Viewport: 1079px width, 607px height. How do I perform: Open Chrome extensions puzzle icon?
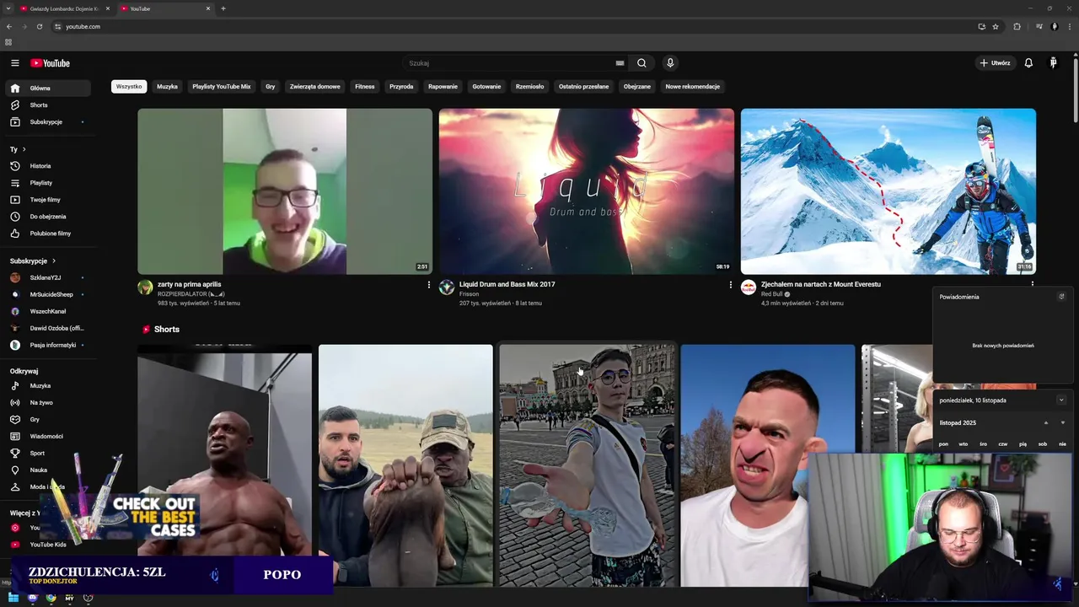1017,26
